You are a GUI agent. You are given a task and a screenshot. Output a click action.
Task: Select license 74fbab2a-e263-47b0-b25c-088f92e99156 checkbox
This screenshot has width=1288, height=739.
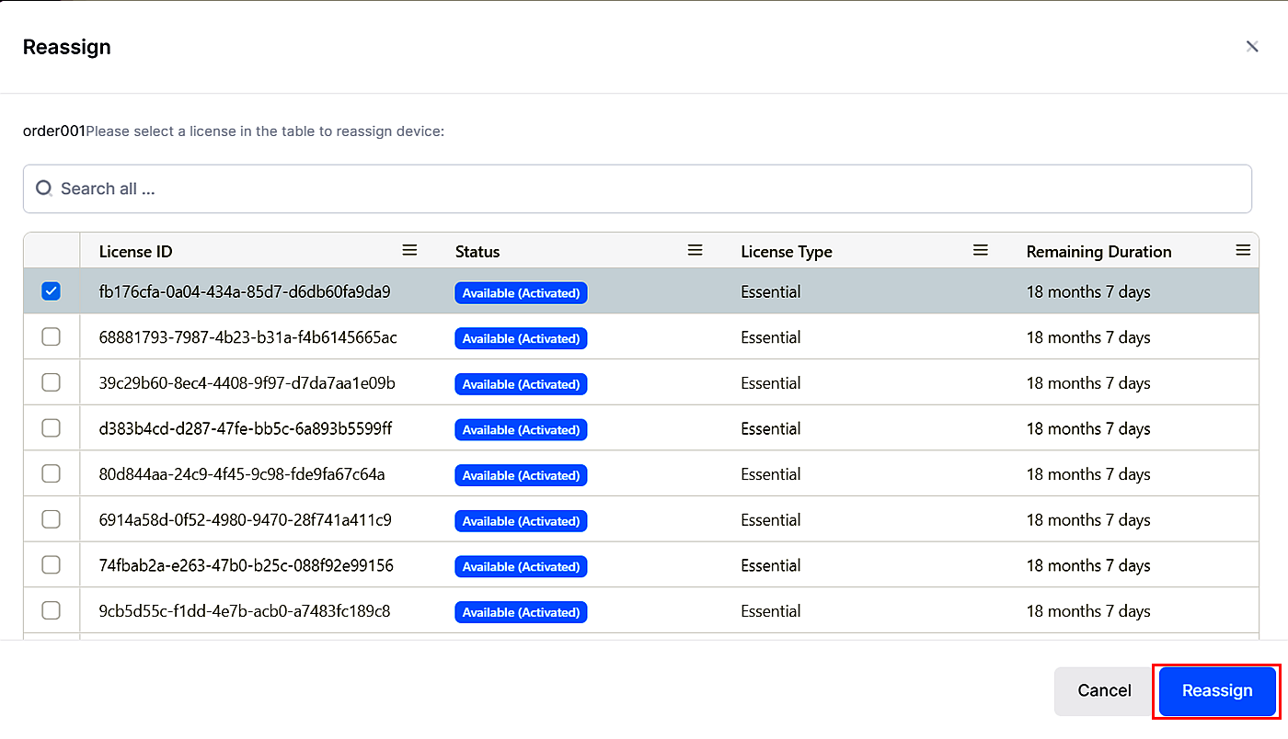point(52,565)
